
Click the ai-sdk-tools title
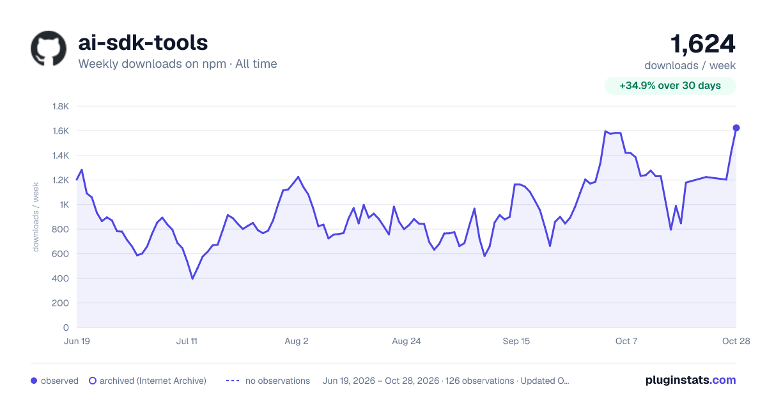(143, 42)
